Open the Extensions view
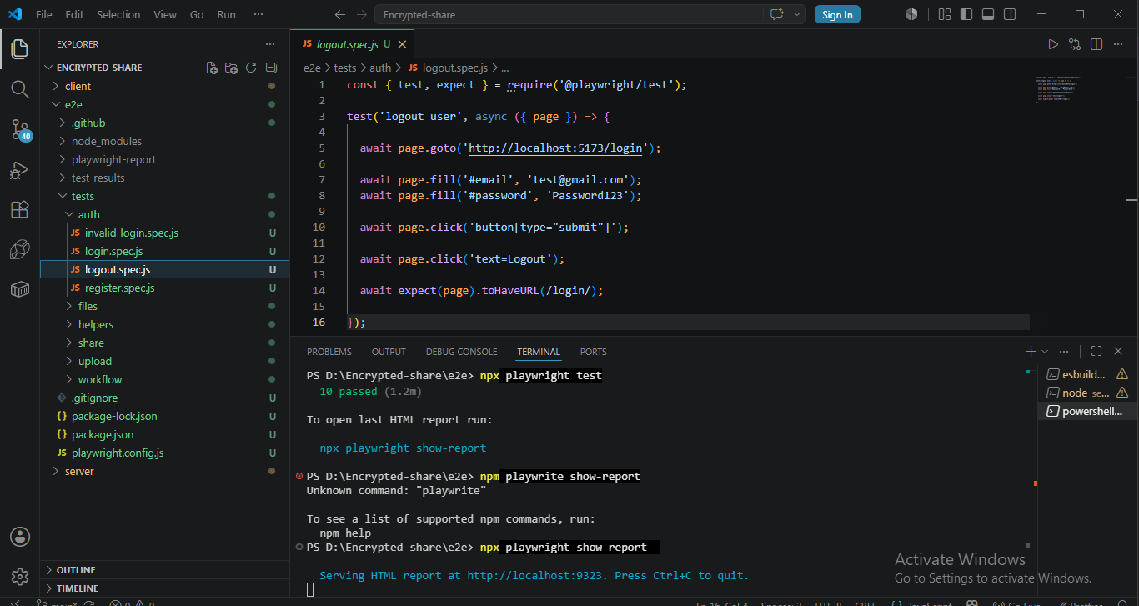Image resolution: width=1139 pixels, height=606 pixels. tap(19, 210)
